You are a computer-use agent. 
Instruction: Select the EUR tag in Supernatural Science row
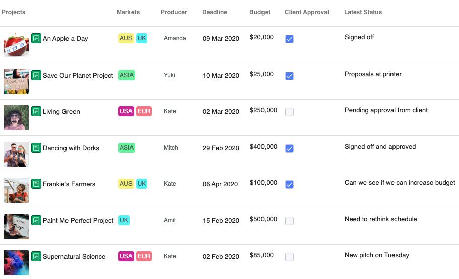(144, 256)
